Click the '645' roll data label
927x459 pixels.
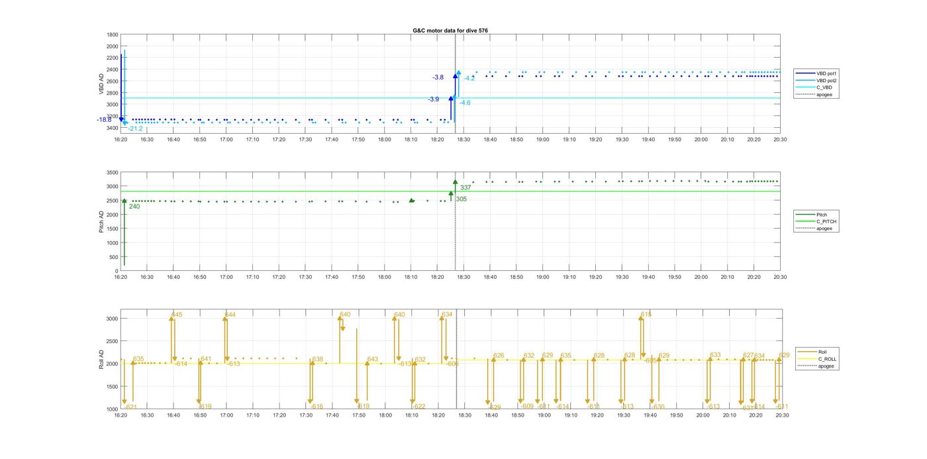pos(177,315)
